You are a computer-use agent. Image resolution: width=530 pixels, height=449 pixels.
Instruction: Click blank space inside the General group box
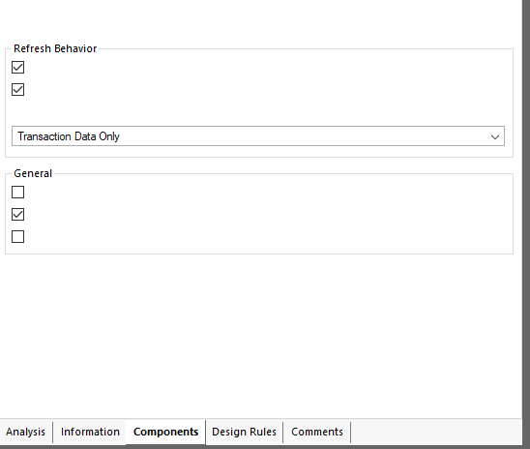pos(271,215)
